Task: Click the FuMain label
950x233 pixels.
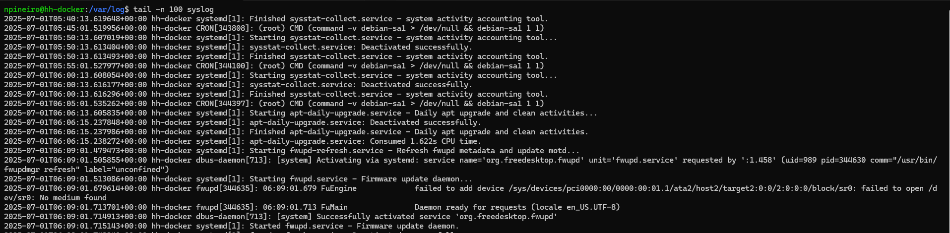Action: [334, 207]
